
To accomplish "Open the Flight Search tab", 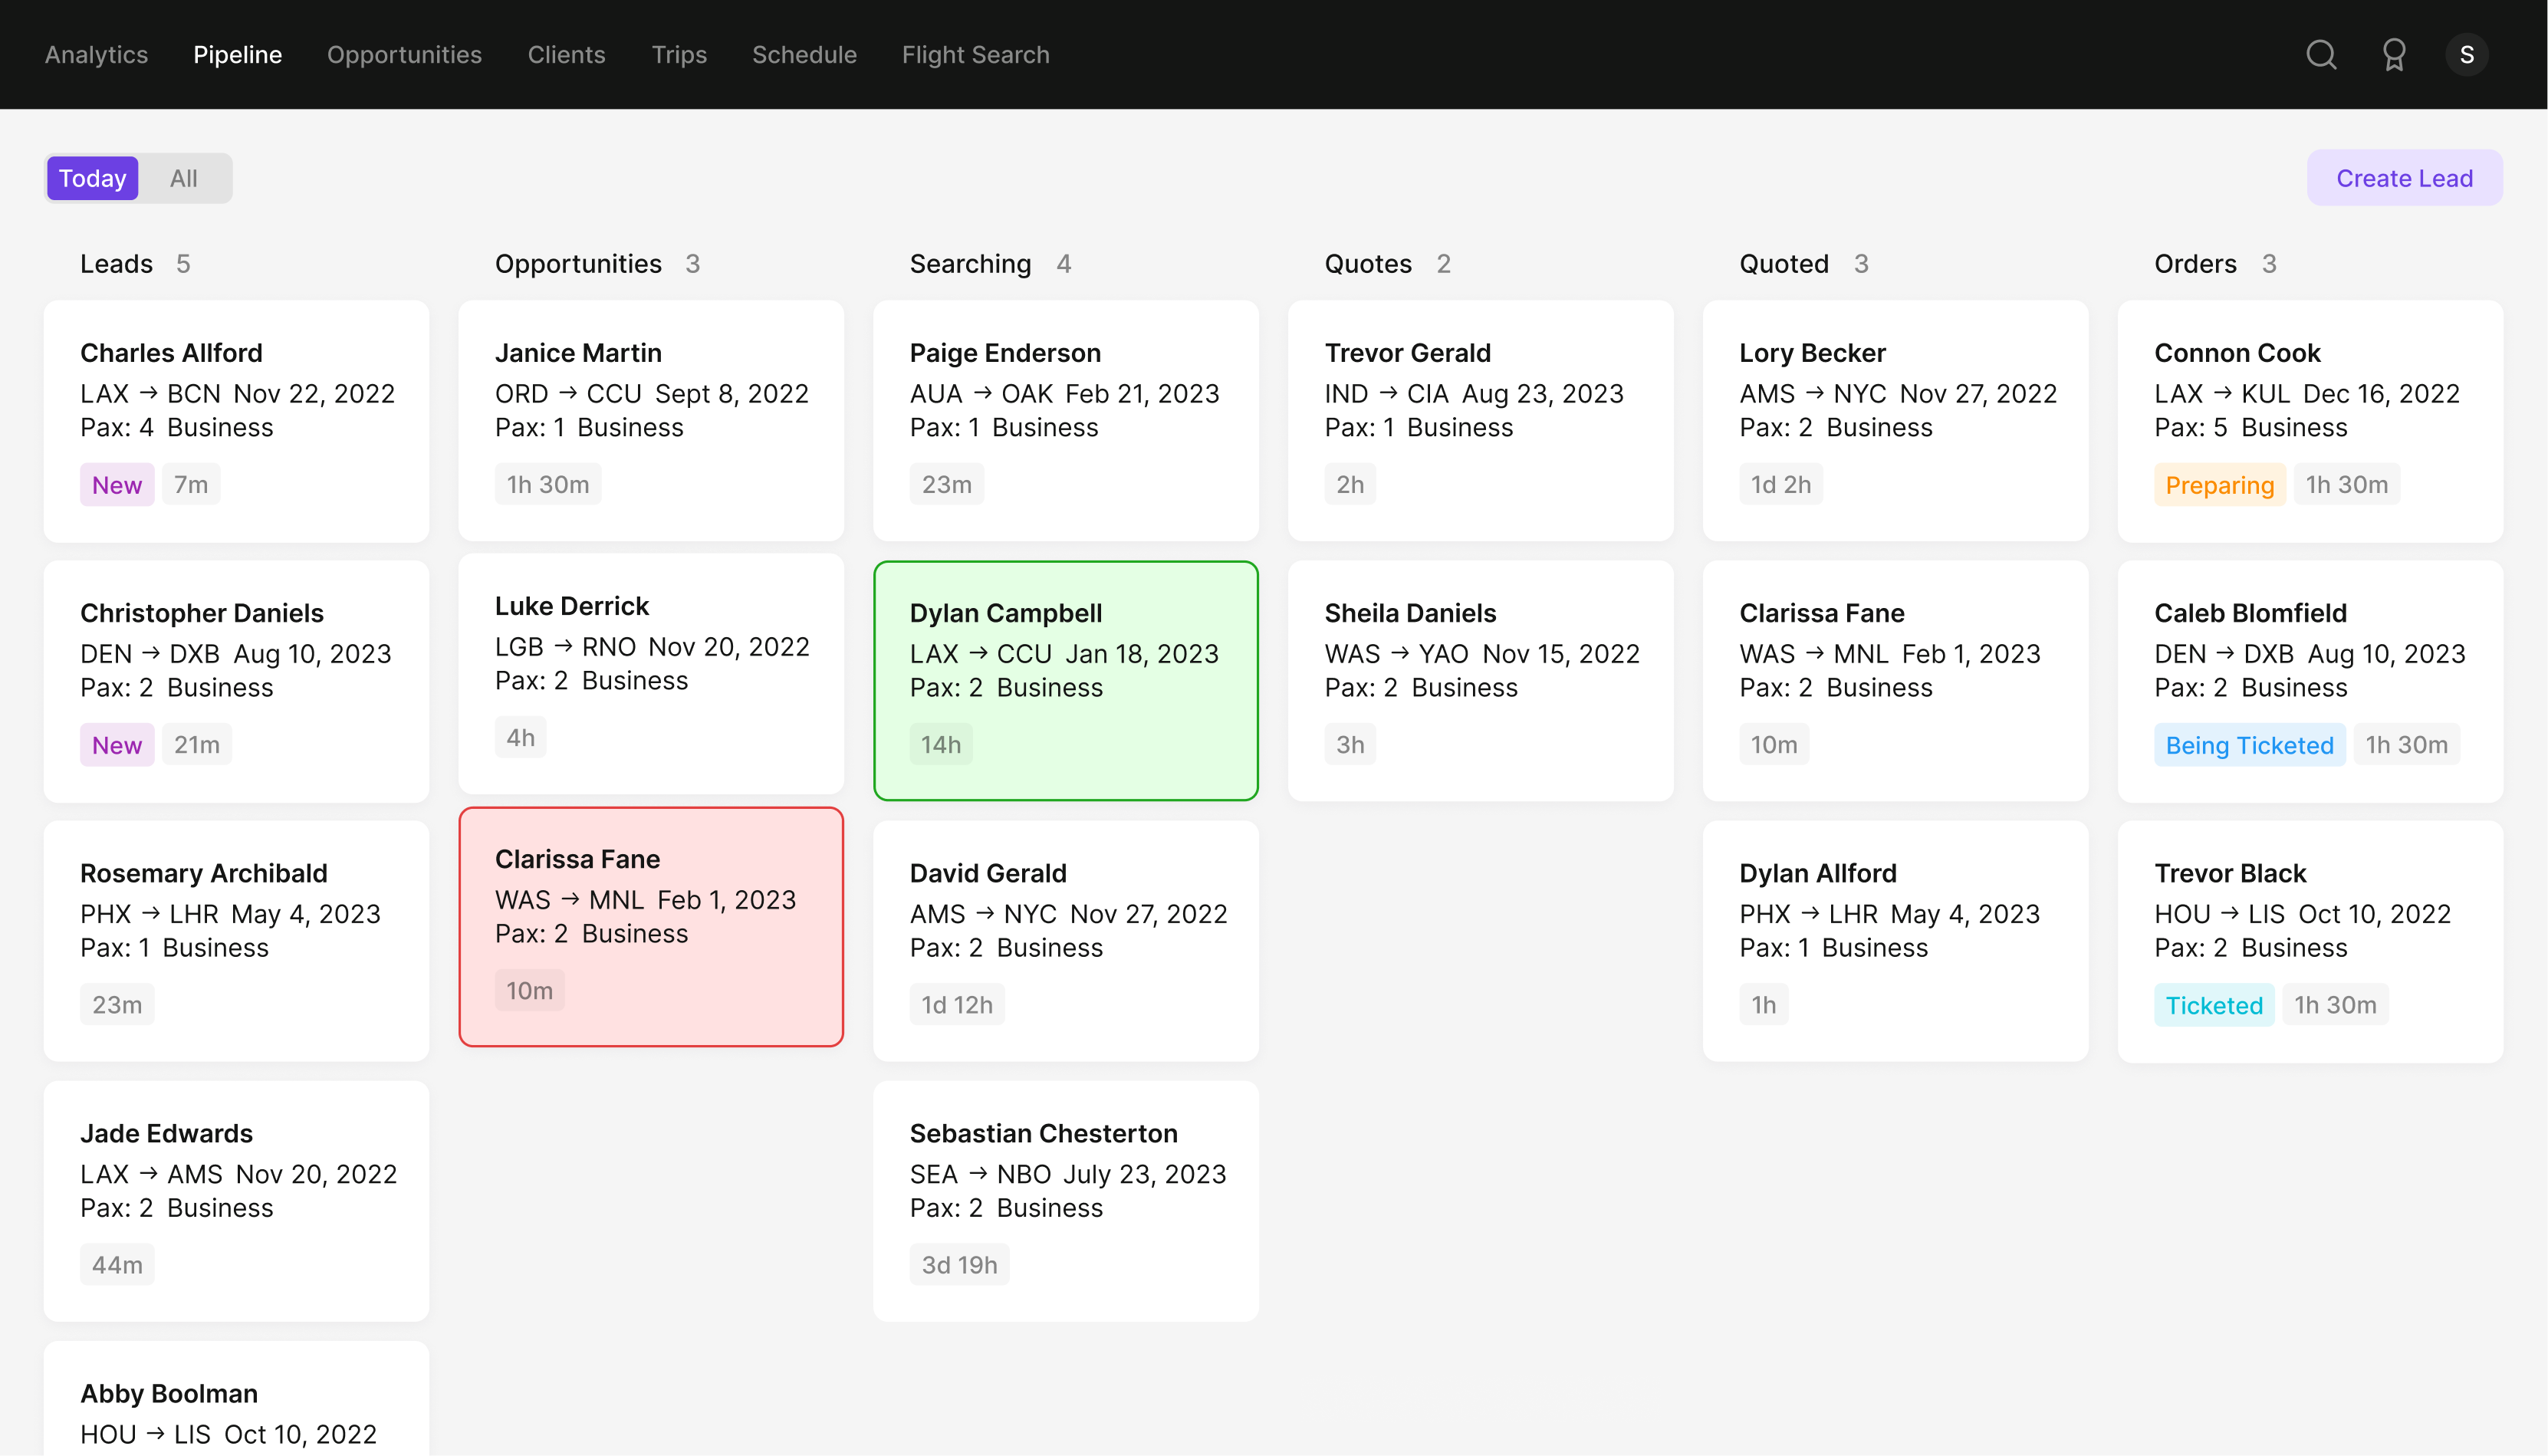I will [976, 55].
